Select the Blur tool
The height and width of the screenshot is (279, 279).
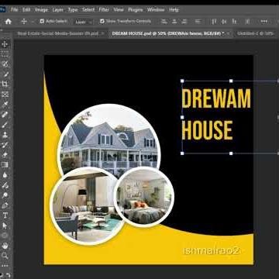[x=5, y=175]
